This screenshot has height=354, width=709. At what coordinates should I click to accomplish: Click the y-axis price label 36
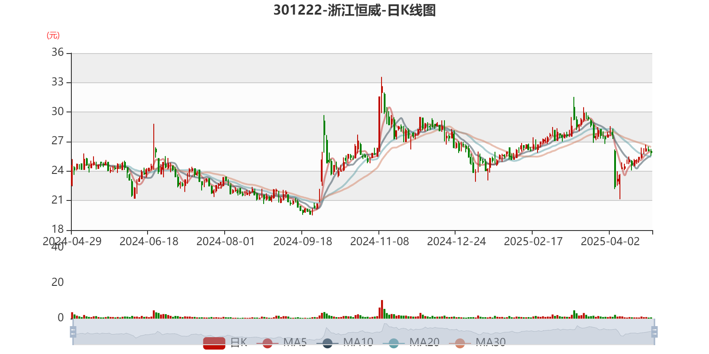tap(58, 52)
